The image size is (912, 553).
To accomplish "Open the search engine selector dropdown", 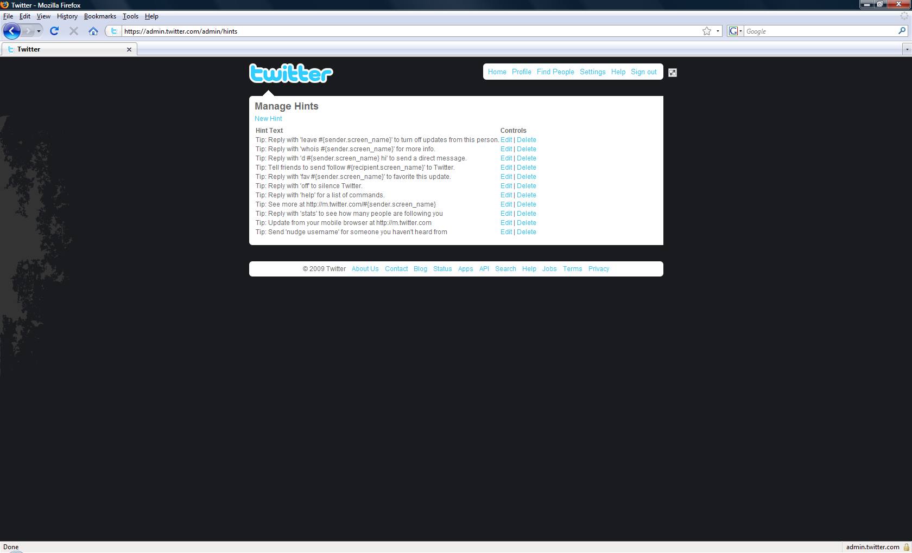I will coord(736,31).
